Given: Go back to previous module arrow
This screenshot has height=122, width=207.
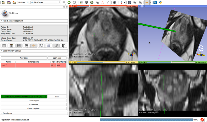Looking at the screenshot, I should tap(69, 2).
